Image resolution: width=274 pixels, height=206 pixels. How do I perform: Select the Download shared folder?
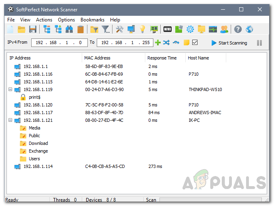[x=38, y=143]
